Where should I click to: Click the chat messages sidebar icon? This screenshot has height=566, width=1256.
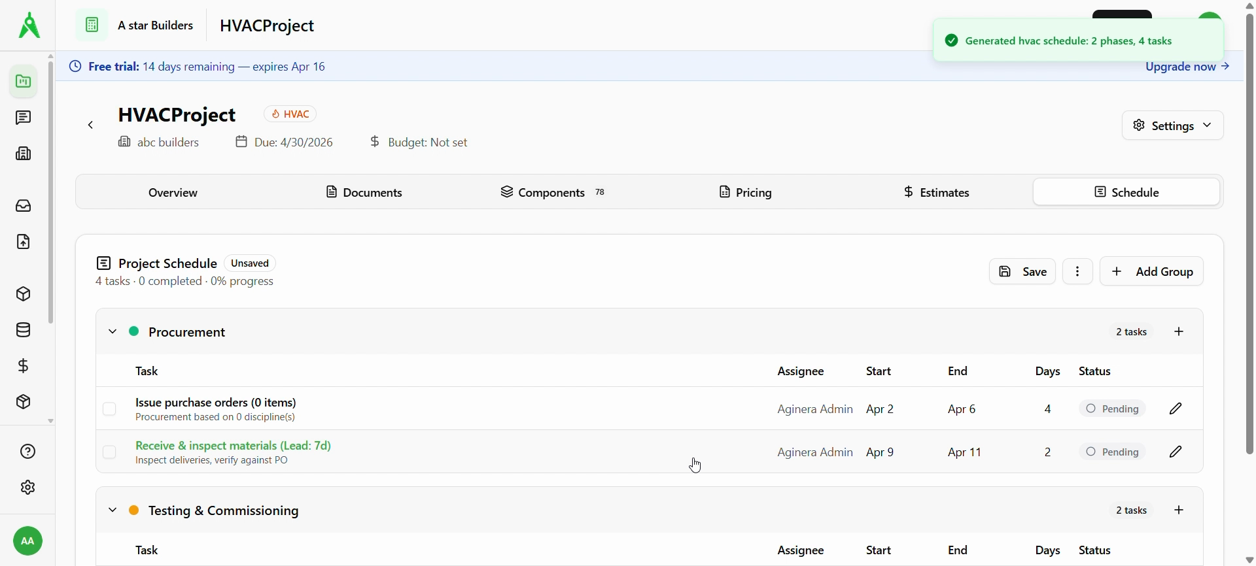[24, 118]
